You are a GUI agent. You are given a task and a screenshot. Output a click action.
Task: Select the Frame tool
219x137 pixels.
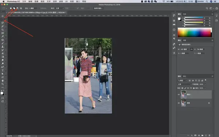click(x=3, y=33)
